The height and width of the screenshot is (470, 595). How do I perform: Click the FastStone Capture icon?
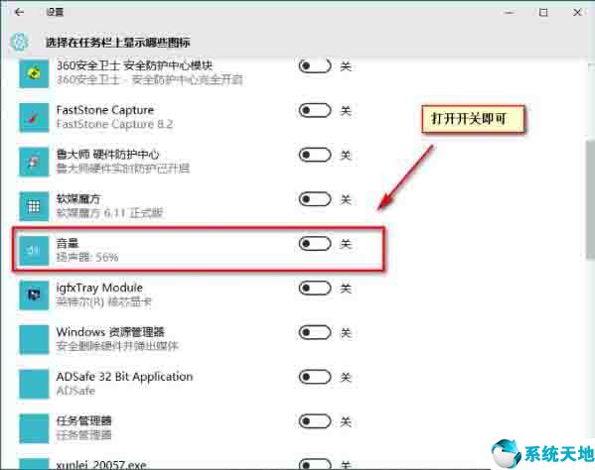(34, 117)
